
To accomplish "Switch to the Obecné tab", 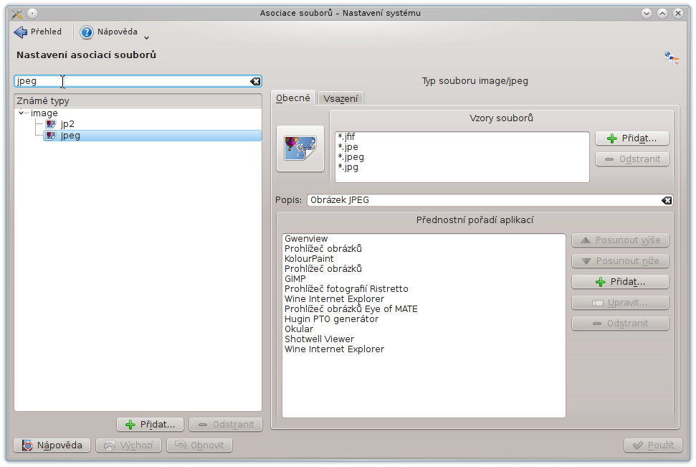I will [x=293, y=98].
